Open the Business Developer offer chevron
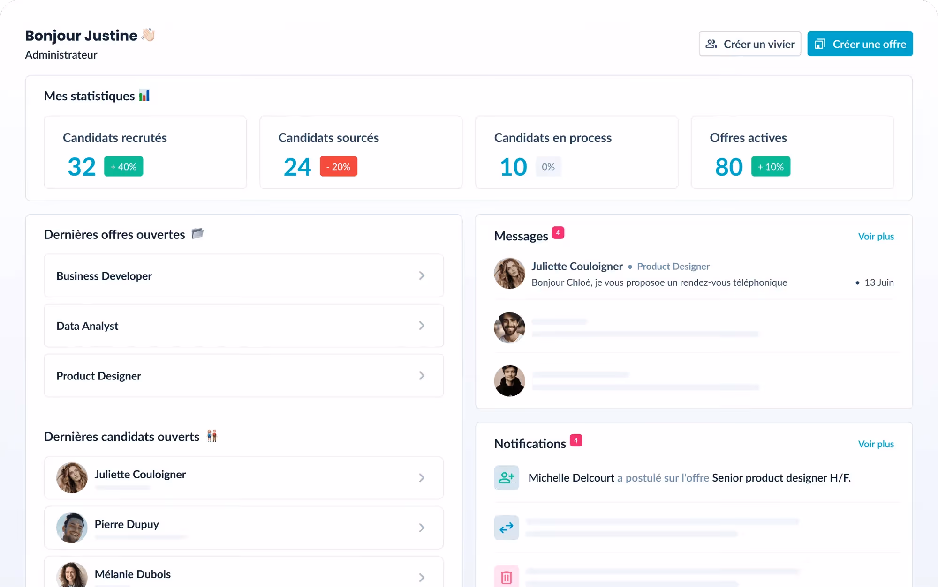This screenshot has height=587, width=938. (422, 276)
